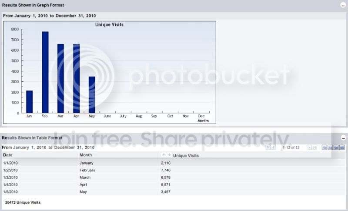Click the table panel date range text

point(48,147)
